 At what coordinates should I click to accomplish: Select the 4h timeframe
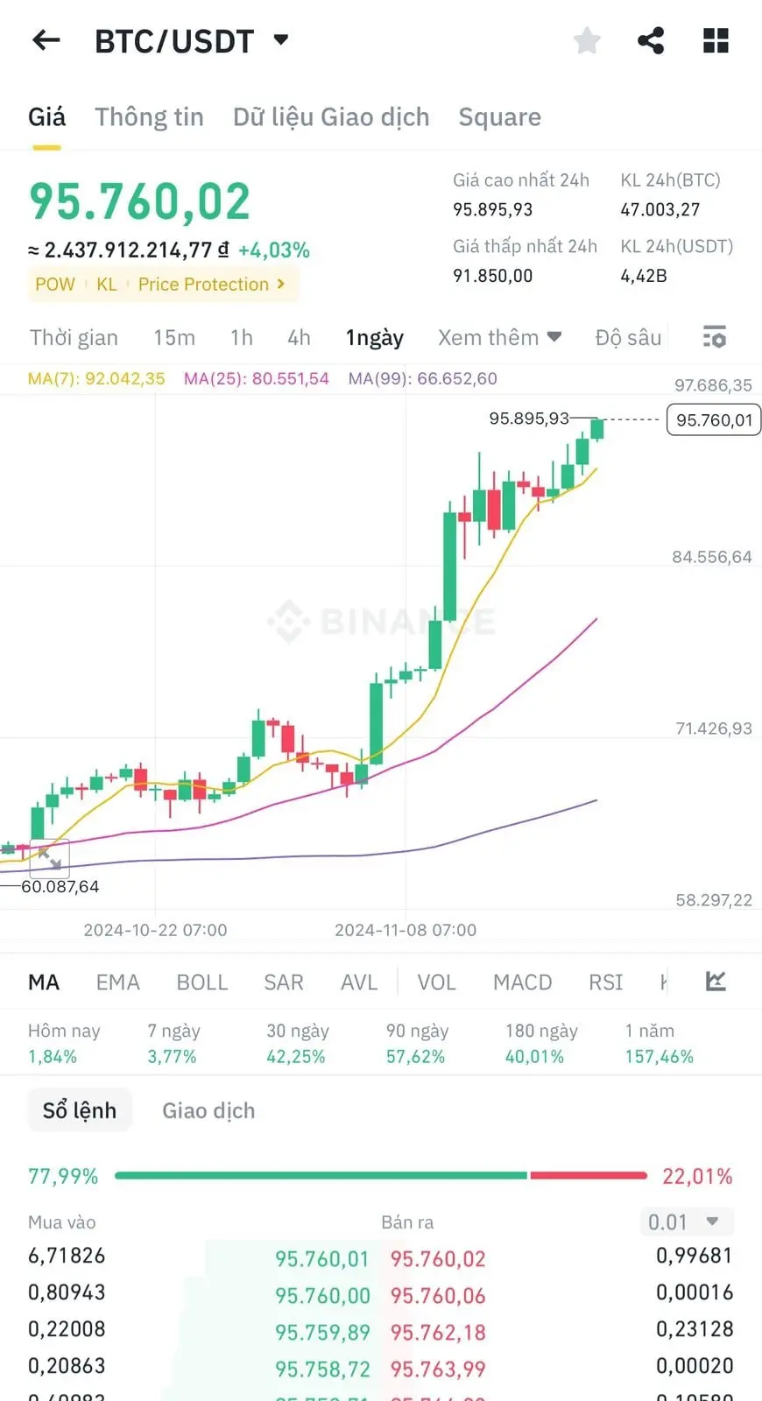299,337
